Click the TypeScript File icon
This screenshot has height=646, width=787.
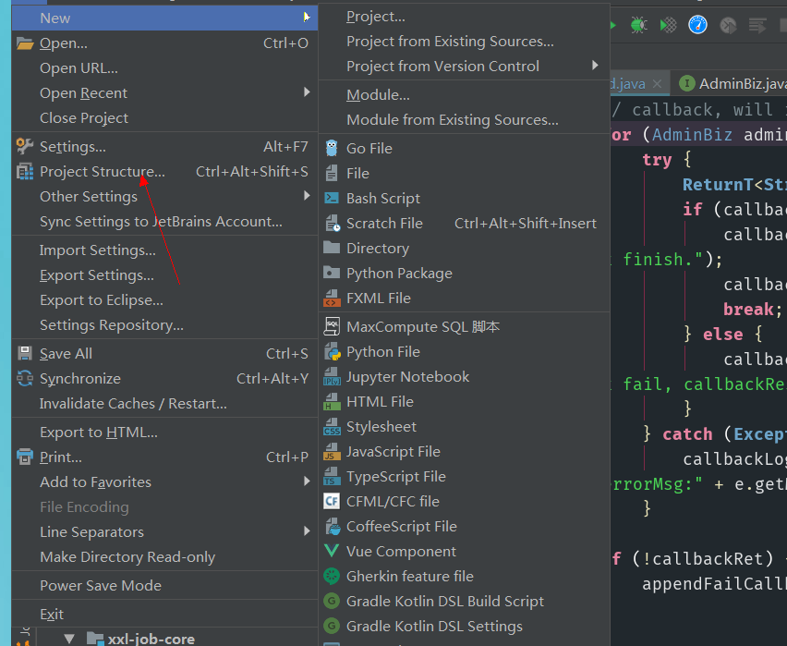click(332, 477)
